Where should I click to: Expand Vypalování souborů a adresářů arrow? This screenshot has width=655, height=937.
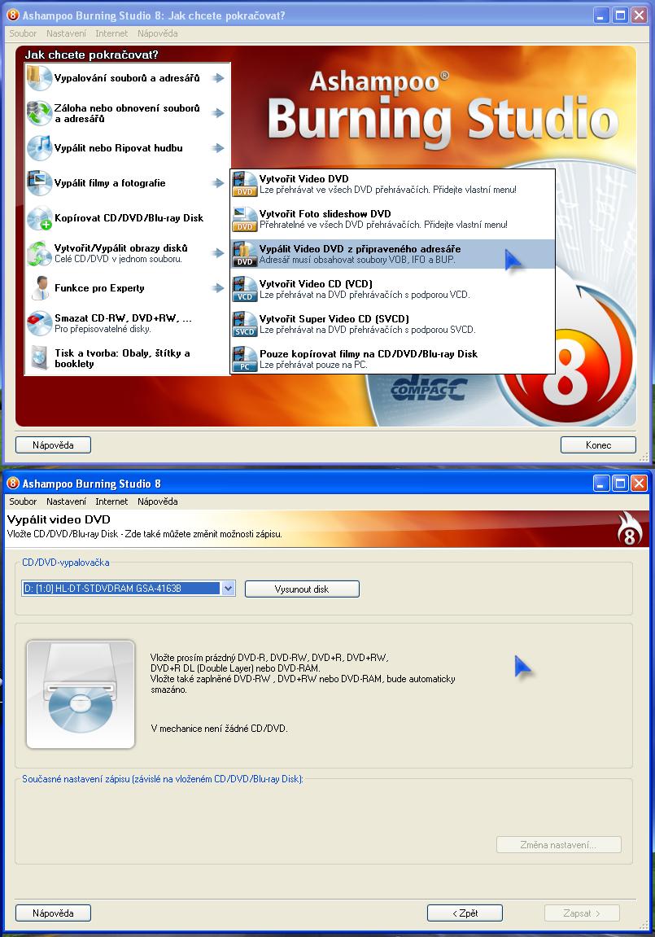[219, 77]
